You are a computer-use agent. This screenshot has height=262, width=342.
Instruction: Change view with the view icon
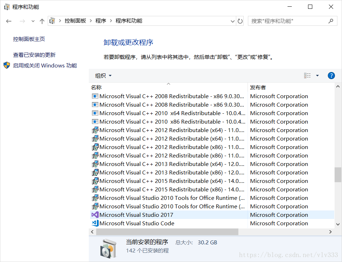tap(307, 76)
